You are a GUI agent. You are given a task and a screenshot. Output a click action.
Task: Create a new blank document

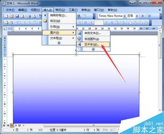point(7,16)
